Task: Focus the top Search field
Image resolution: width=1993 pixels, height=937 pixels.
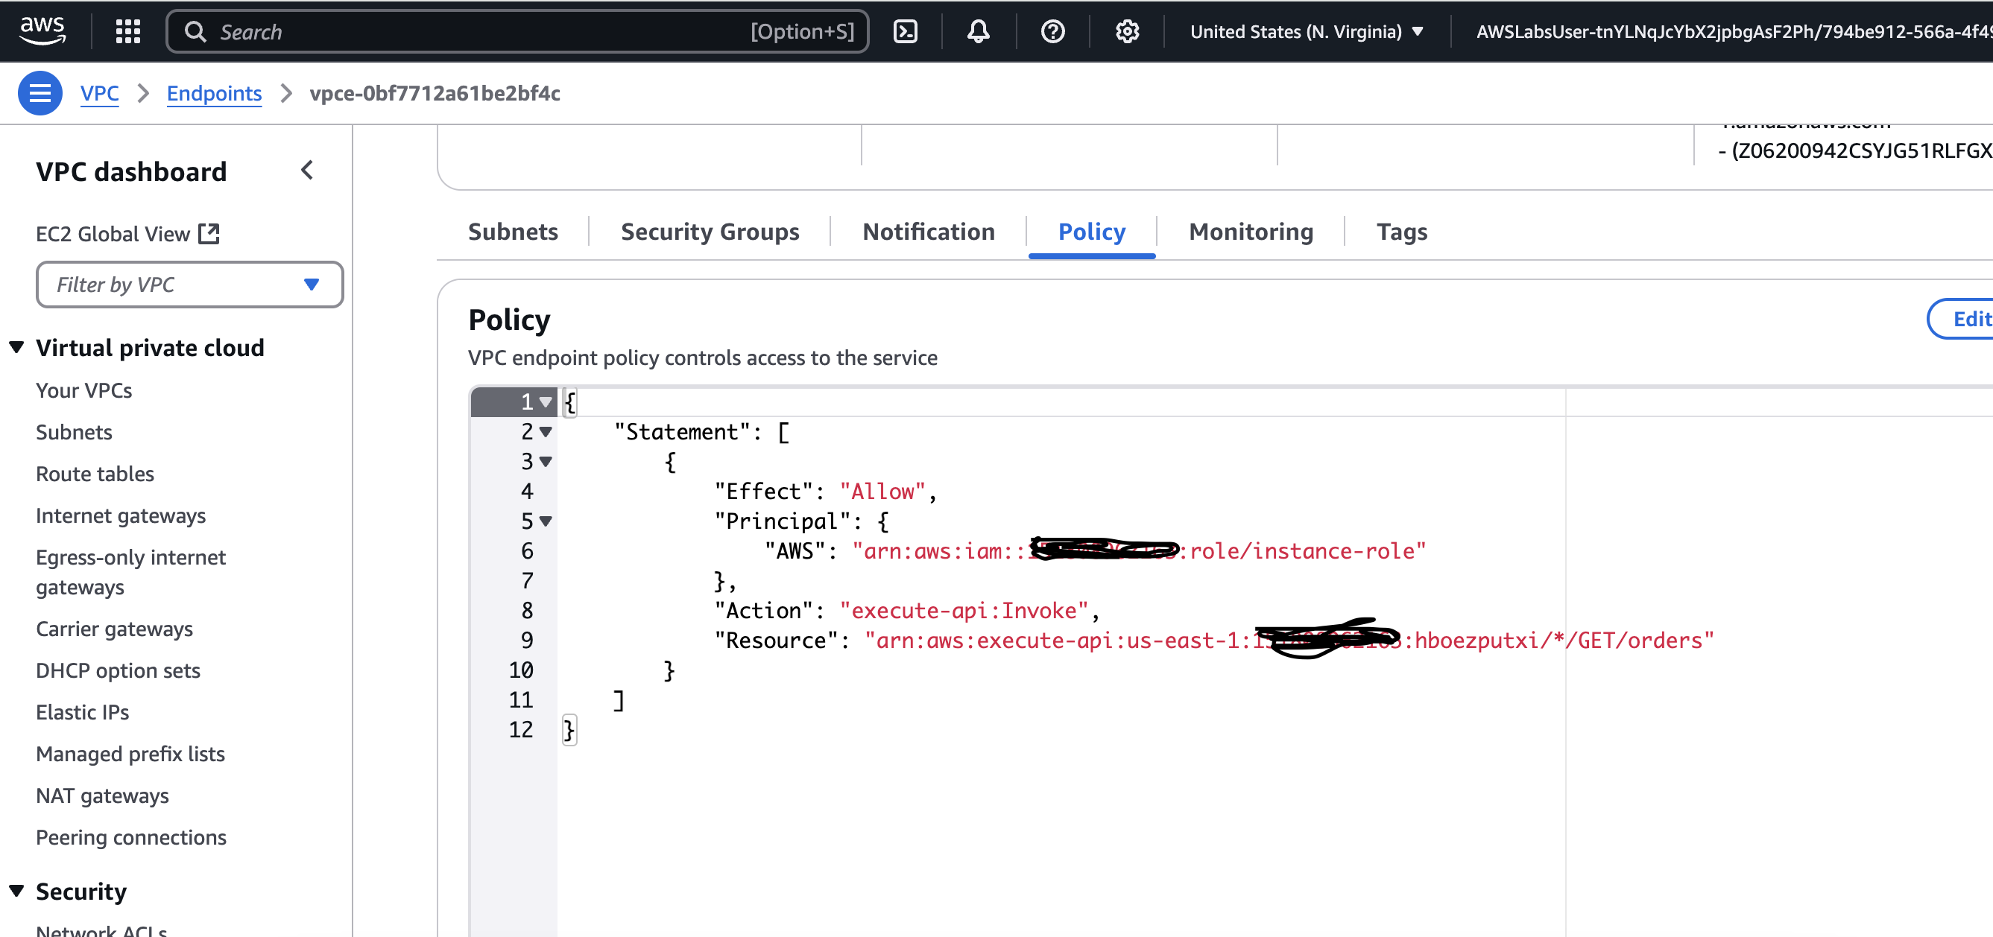Action: [517, 32]
